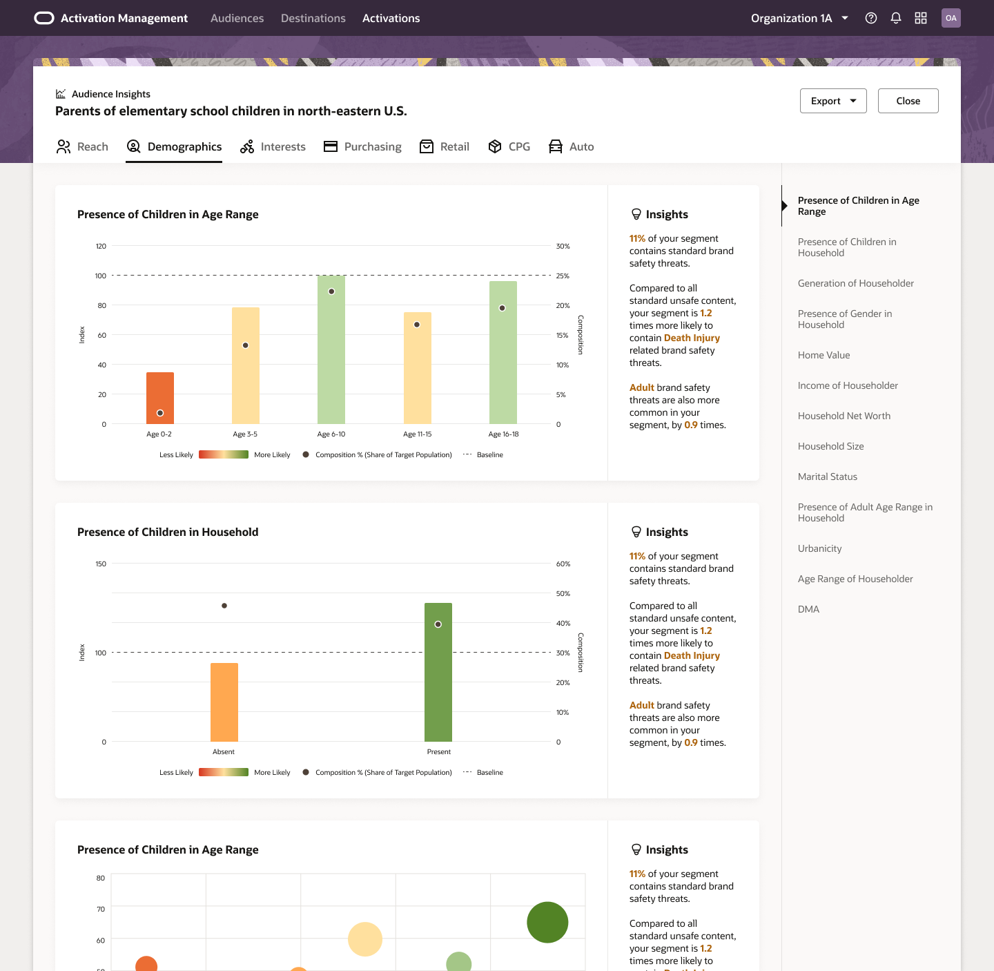Viewport: 994px width, 971px height.
Task: Jump to Household Net Worth section
Action: pyautogui.click(x=844, y=416)
